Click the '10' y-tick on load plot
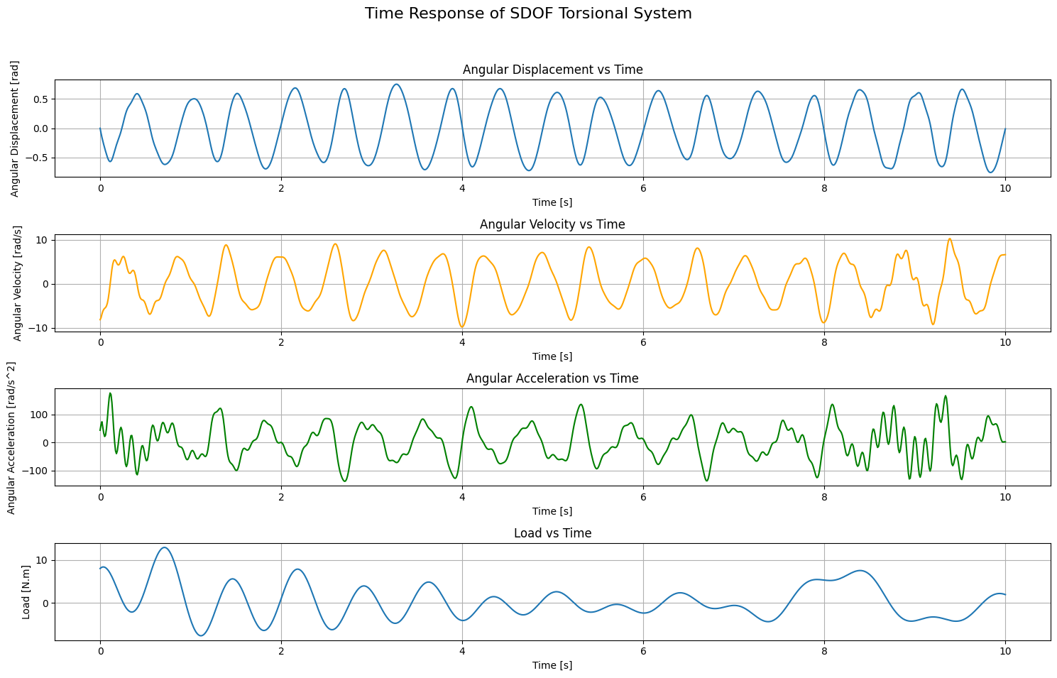Viewport: 1057px width, 678px height. 43,560
